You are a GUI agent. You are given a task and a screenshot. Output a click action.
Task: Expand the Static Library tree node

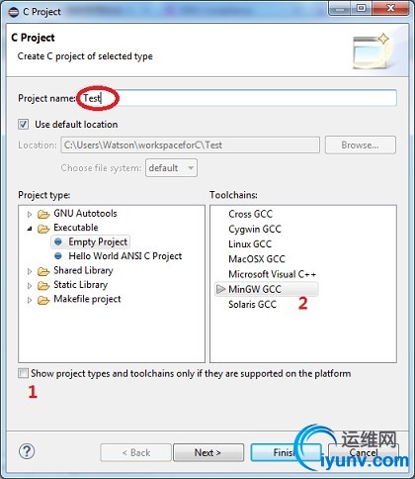pos(30,286)
